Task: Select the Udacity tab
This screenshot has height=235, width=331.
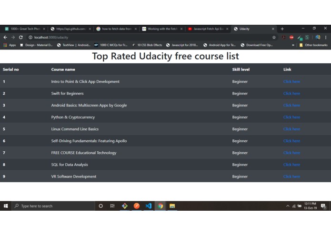Action: click(x=254, y=29)
